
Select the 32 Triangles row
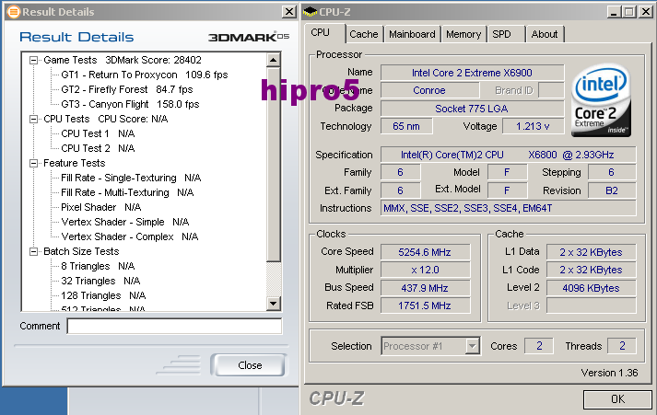(x=100, y=281)
